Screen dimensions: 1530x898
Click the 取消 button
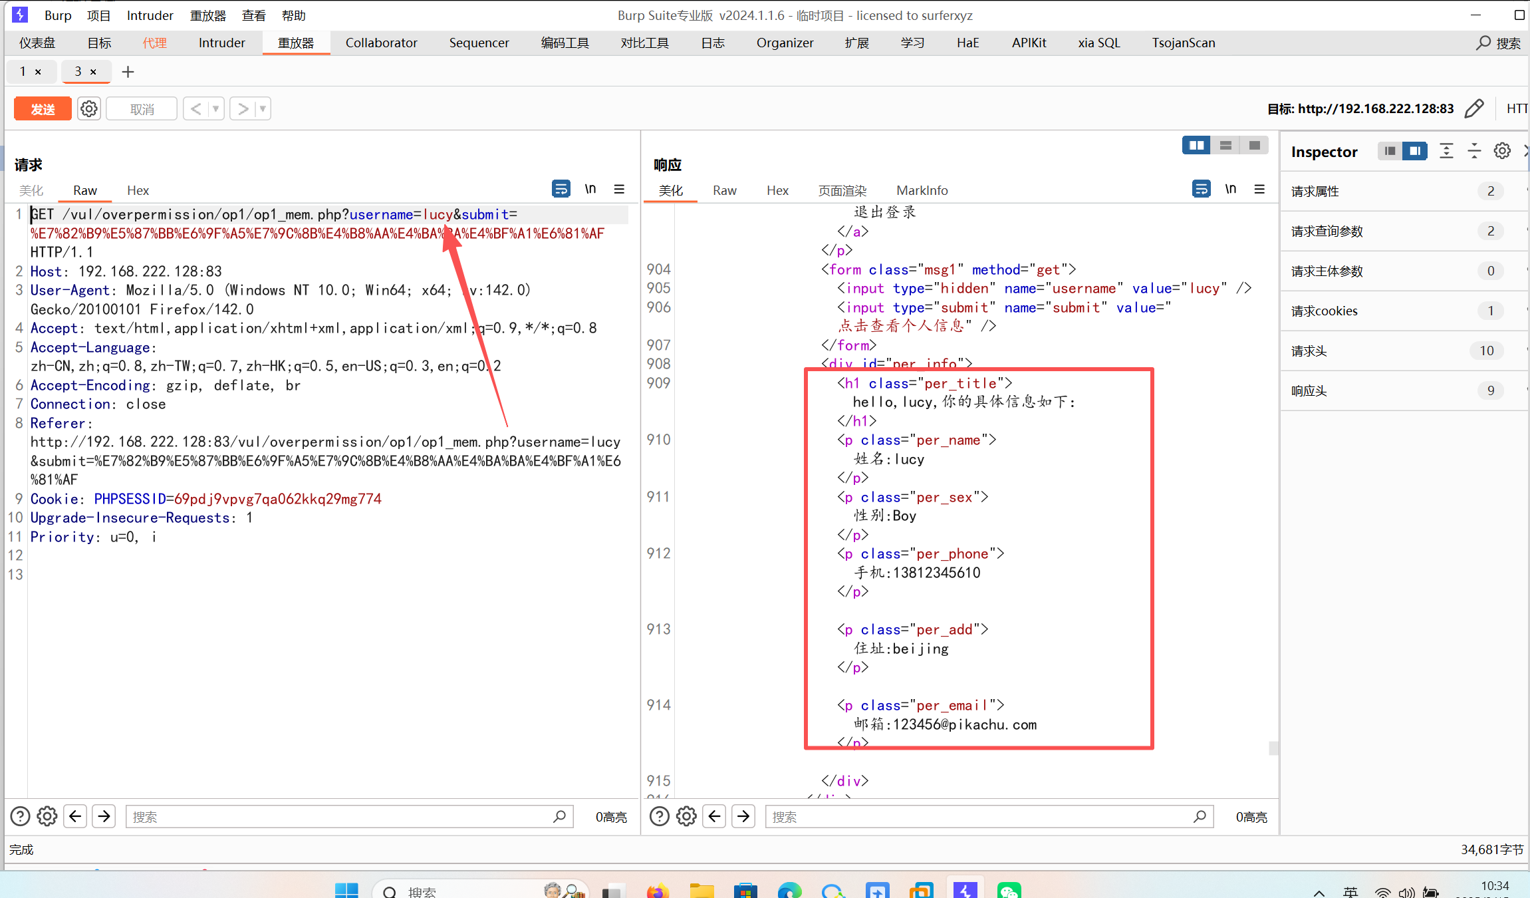(x=142, y=108)
